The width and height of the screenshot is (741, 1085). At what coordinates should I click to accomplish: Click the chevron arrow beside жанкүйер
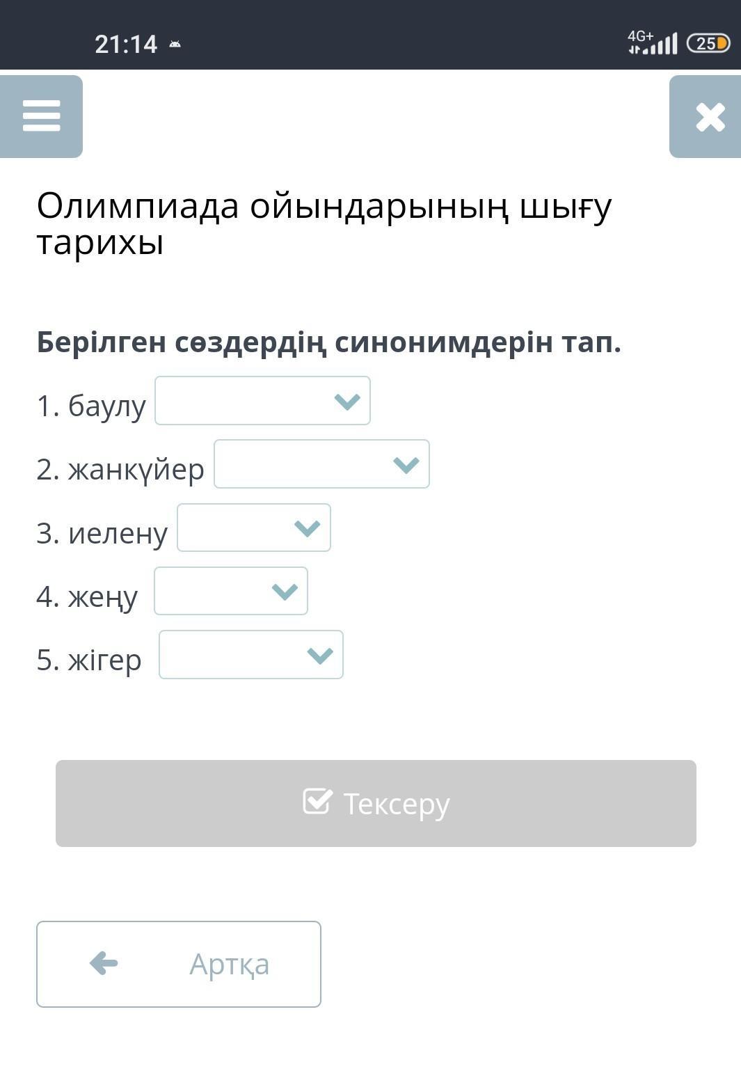(406, 465)
